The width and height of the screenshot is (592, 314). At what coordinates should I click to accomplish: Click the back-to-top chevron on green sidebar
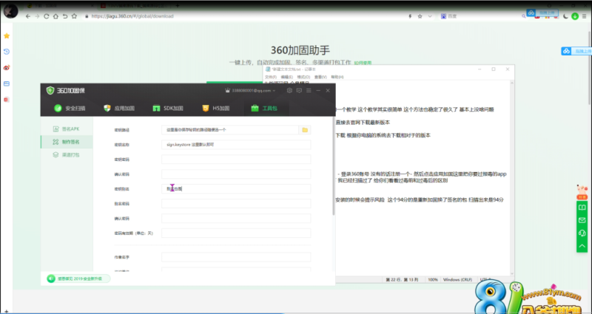582,246
